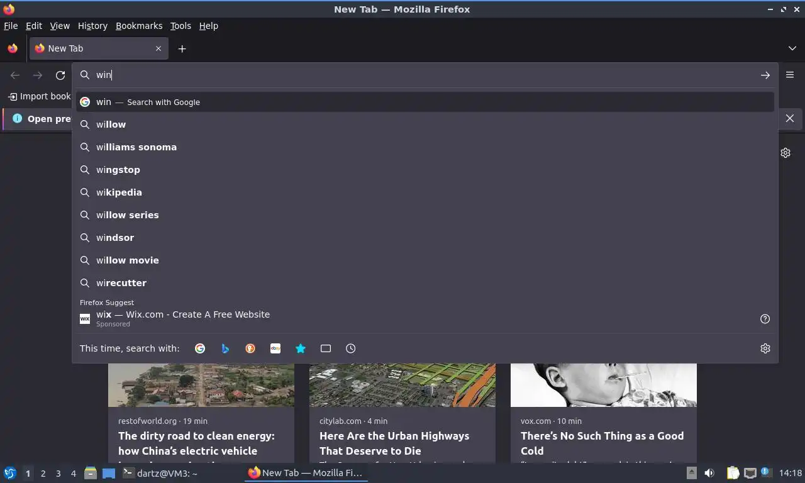This screenshot has height=483, width=805.
Task: Open the Bookmarks menu
Action: coord(139,26)
